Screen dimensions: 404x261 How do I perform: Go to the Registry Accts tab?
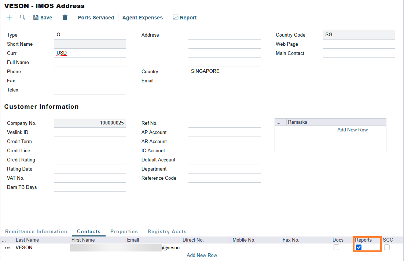point(167,231)
